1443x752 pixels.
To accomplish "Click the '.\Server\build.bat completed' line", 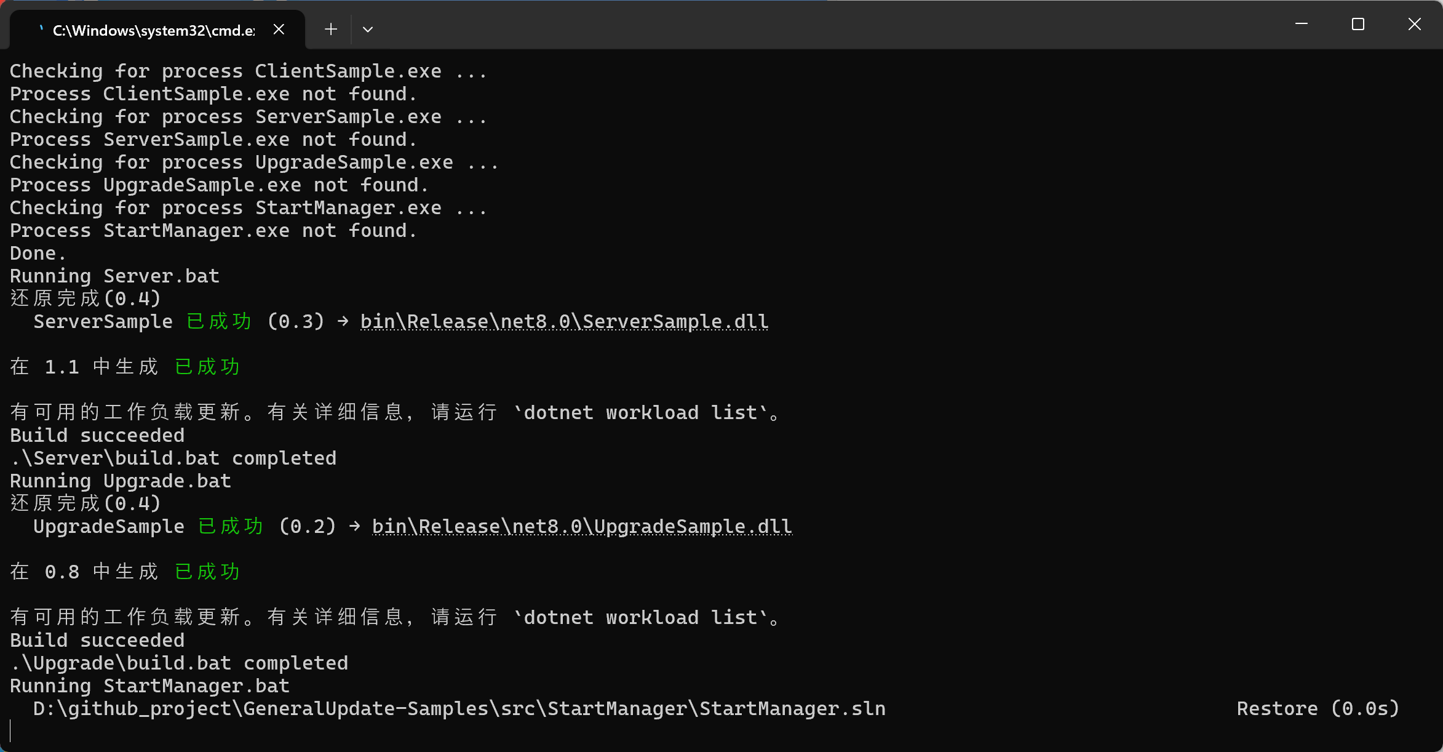I will click(173, 458).
